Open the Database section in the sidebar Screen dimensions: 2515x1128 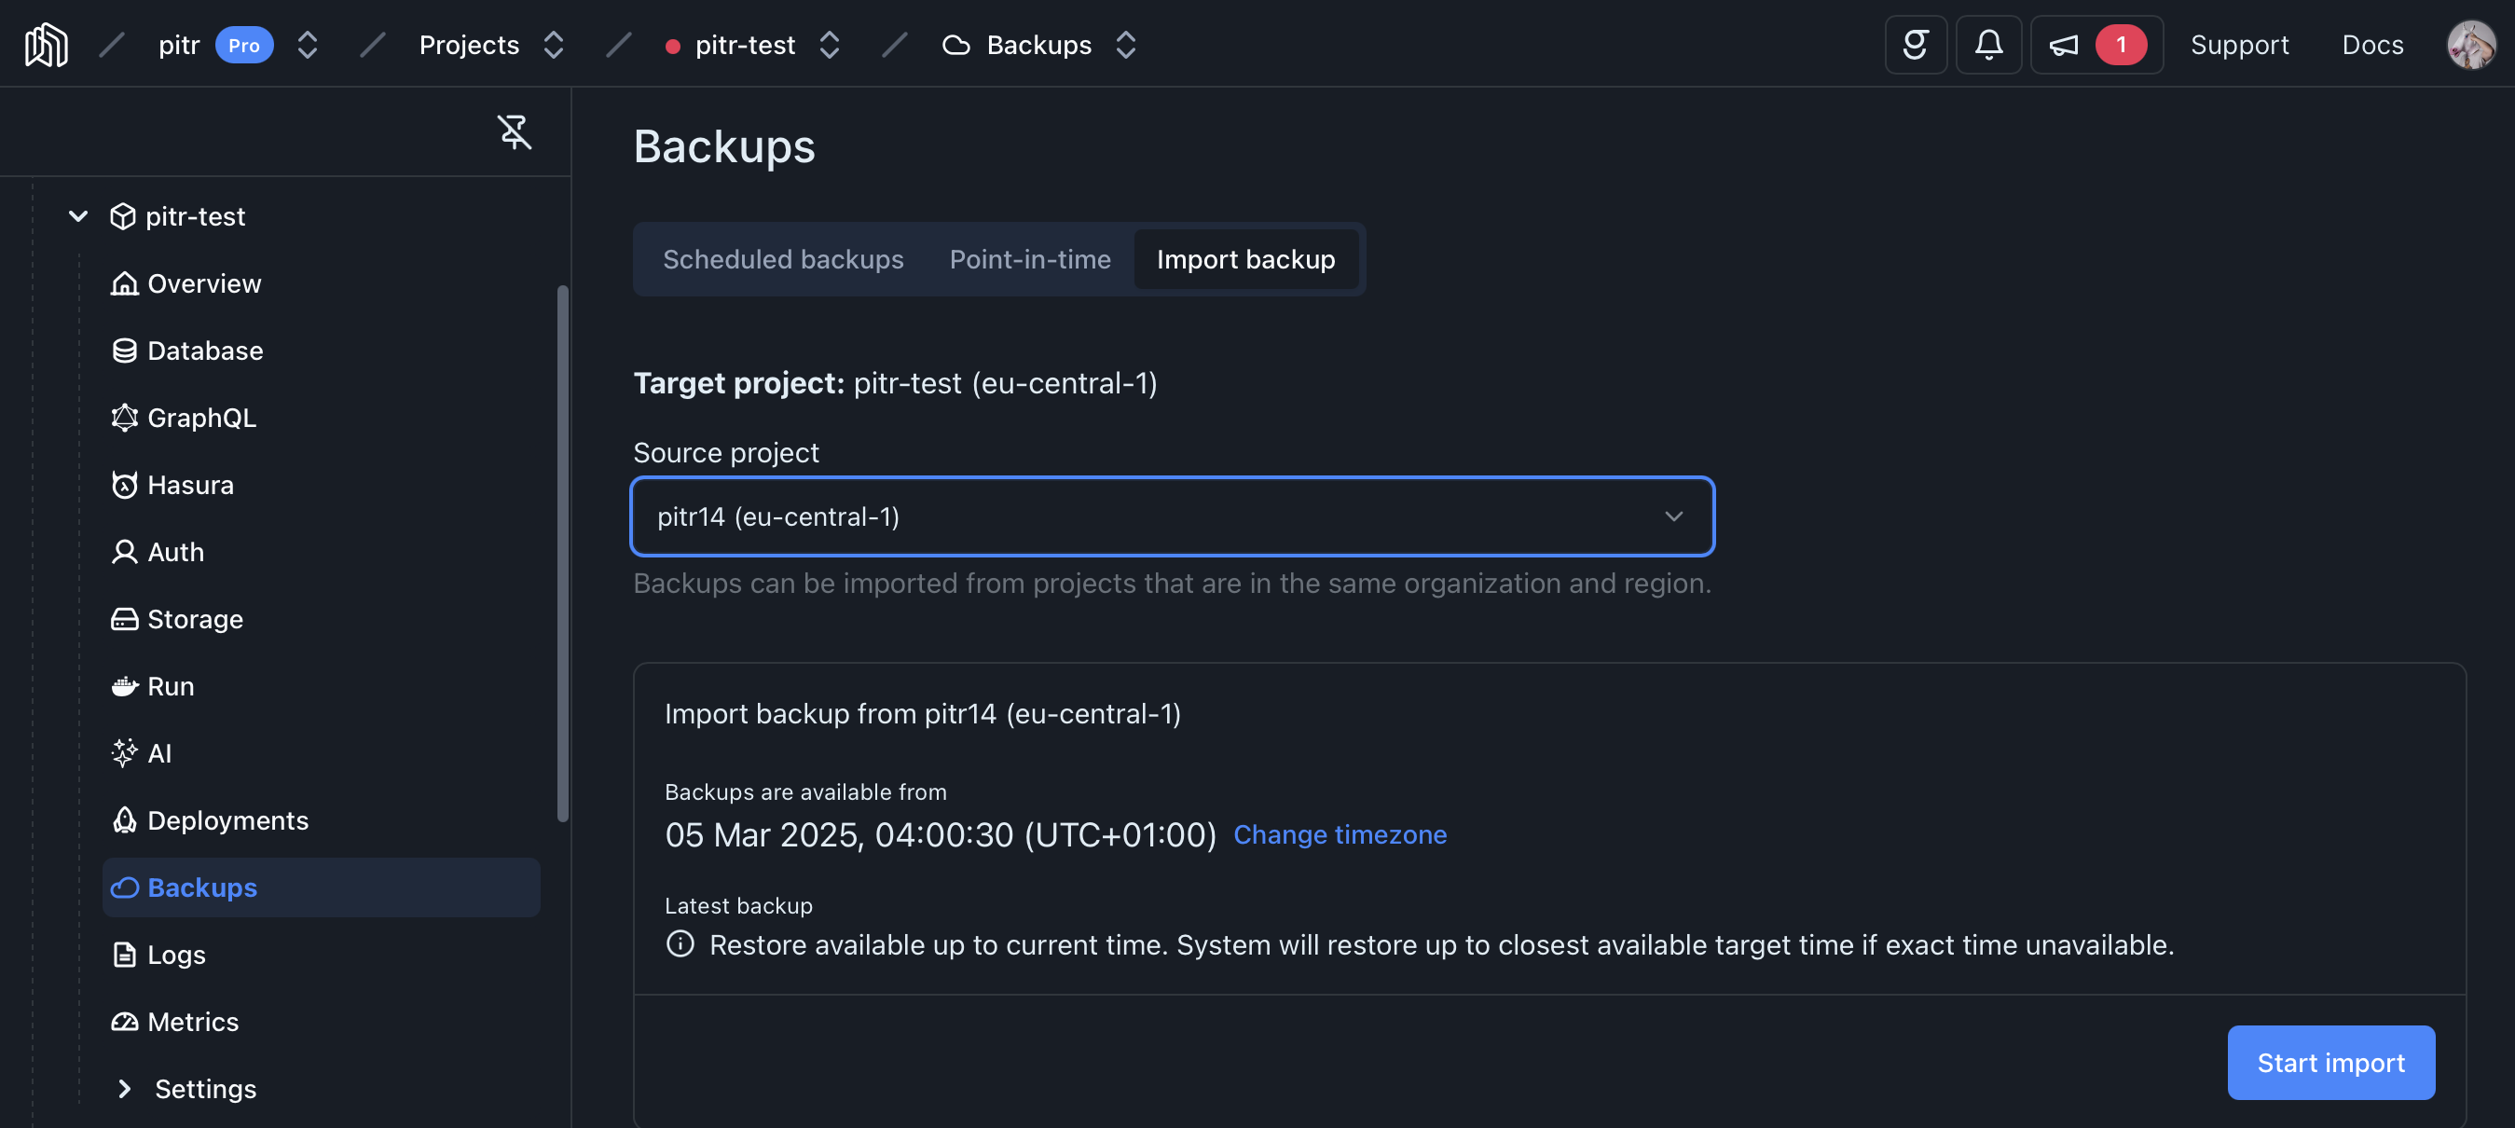[204, 350]
